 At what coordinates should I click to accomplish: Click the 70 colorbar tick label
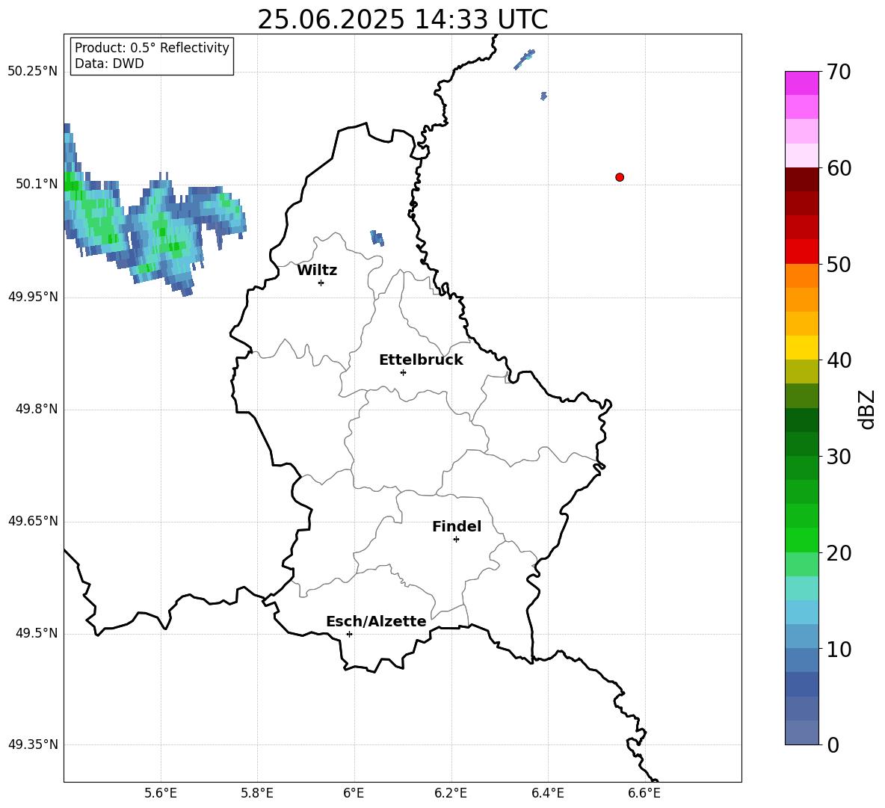coord(839,72)
